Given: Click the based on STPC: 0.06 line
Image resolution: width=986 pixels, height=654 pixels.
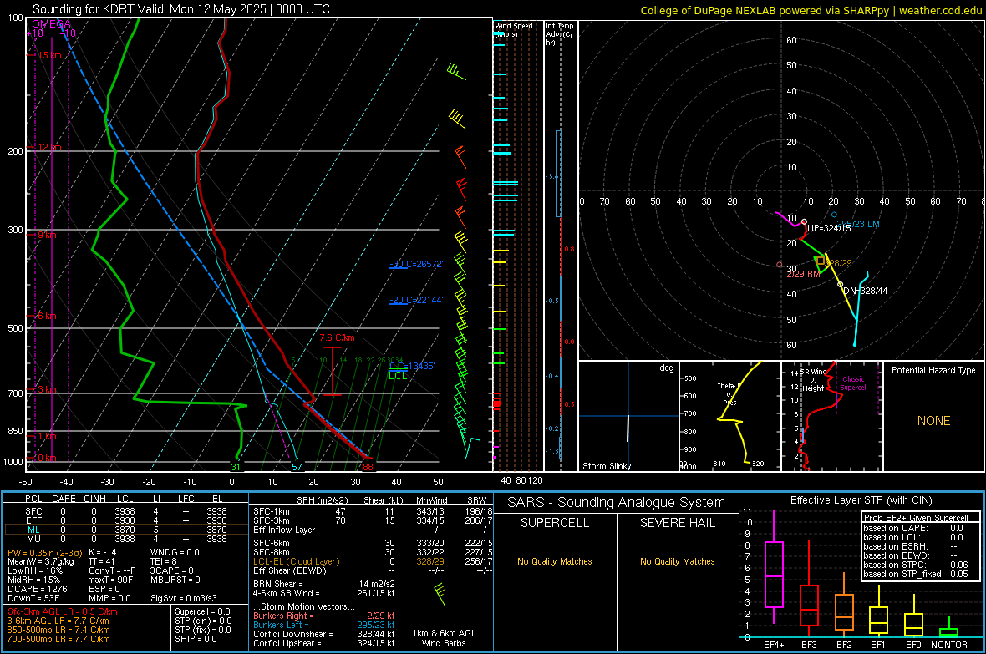Looking at the screenshot, I should 916,565.
